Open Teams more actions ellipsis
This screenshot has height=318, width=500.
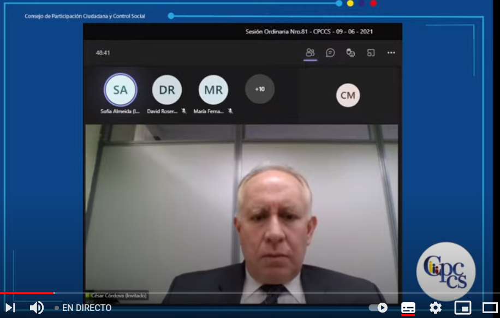391,52
